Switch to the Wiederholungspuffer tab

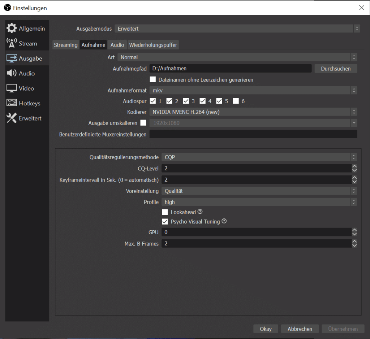click(x=153, y=45)
